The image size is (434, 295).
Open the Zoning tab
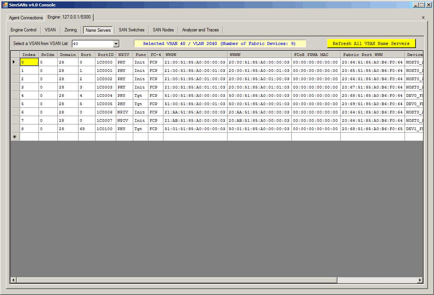click(x=71, y=30)
